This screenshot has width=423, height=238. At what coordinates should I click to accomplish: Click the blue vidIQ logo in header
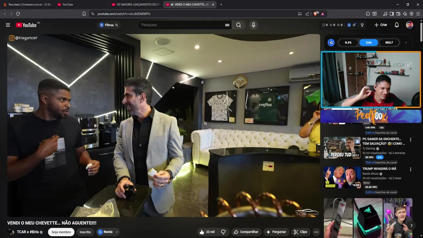(349, 25)
